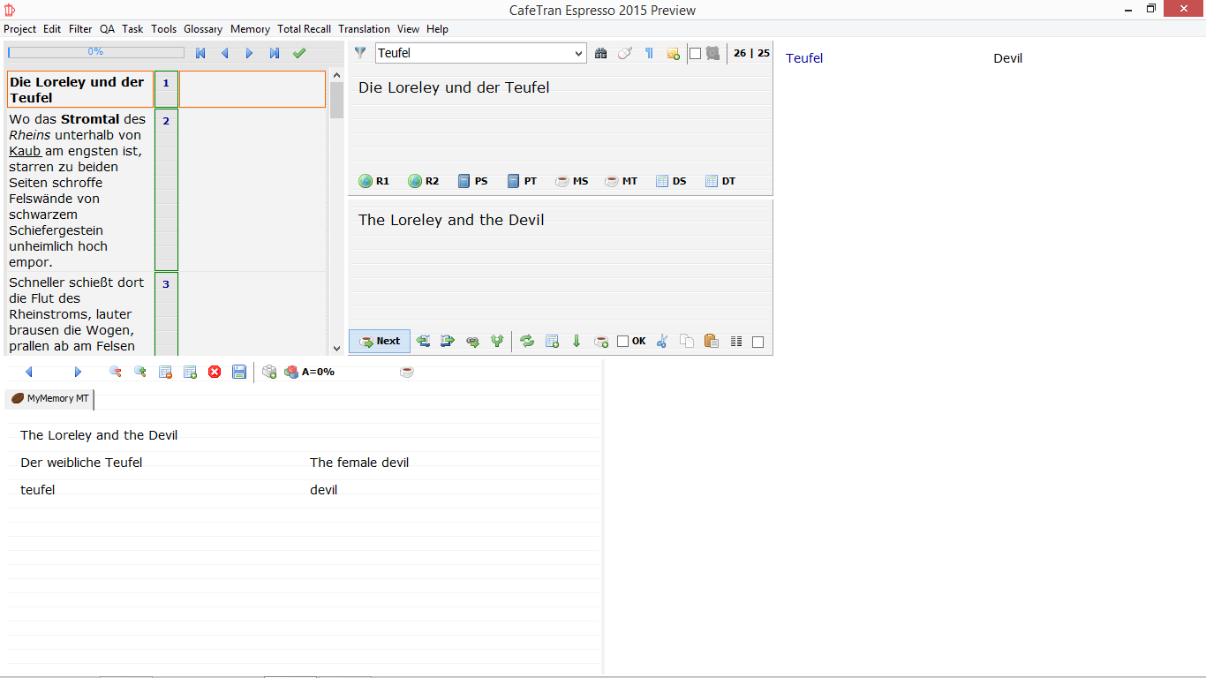
Task: Click the magnifier zoom-in plus icon
Action: [x=139, y=372]
